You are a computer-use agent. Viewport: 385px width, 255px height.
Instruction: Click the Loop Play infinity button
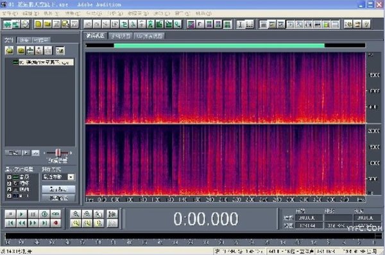click(x=56, y=214)
